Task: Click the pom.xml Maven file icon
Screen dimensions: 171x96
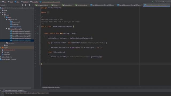Action: pos(3,55)
